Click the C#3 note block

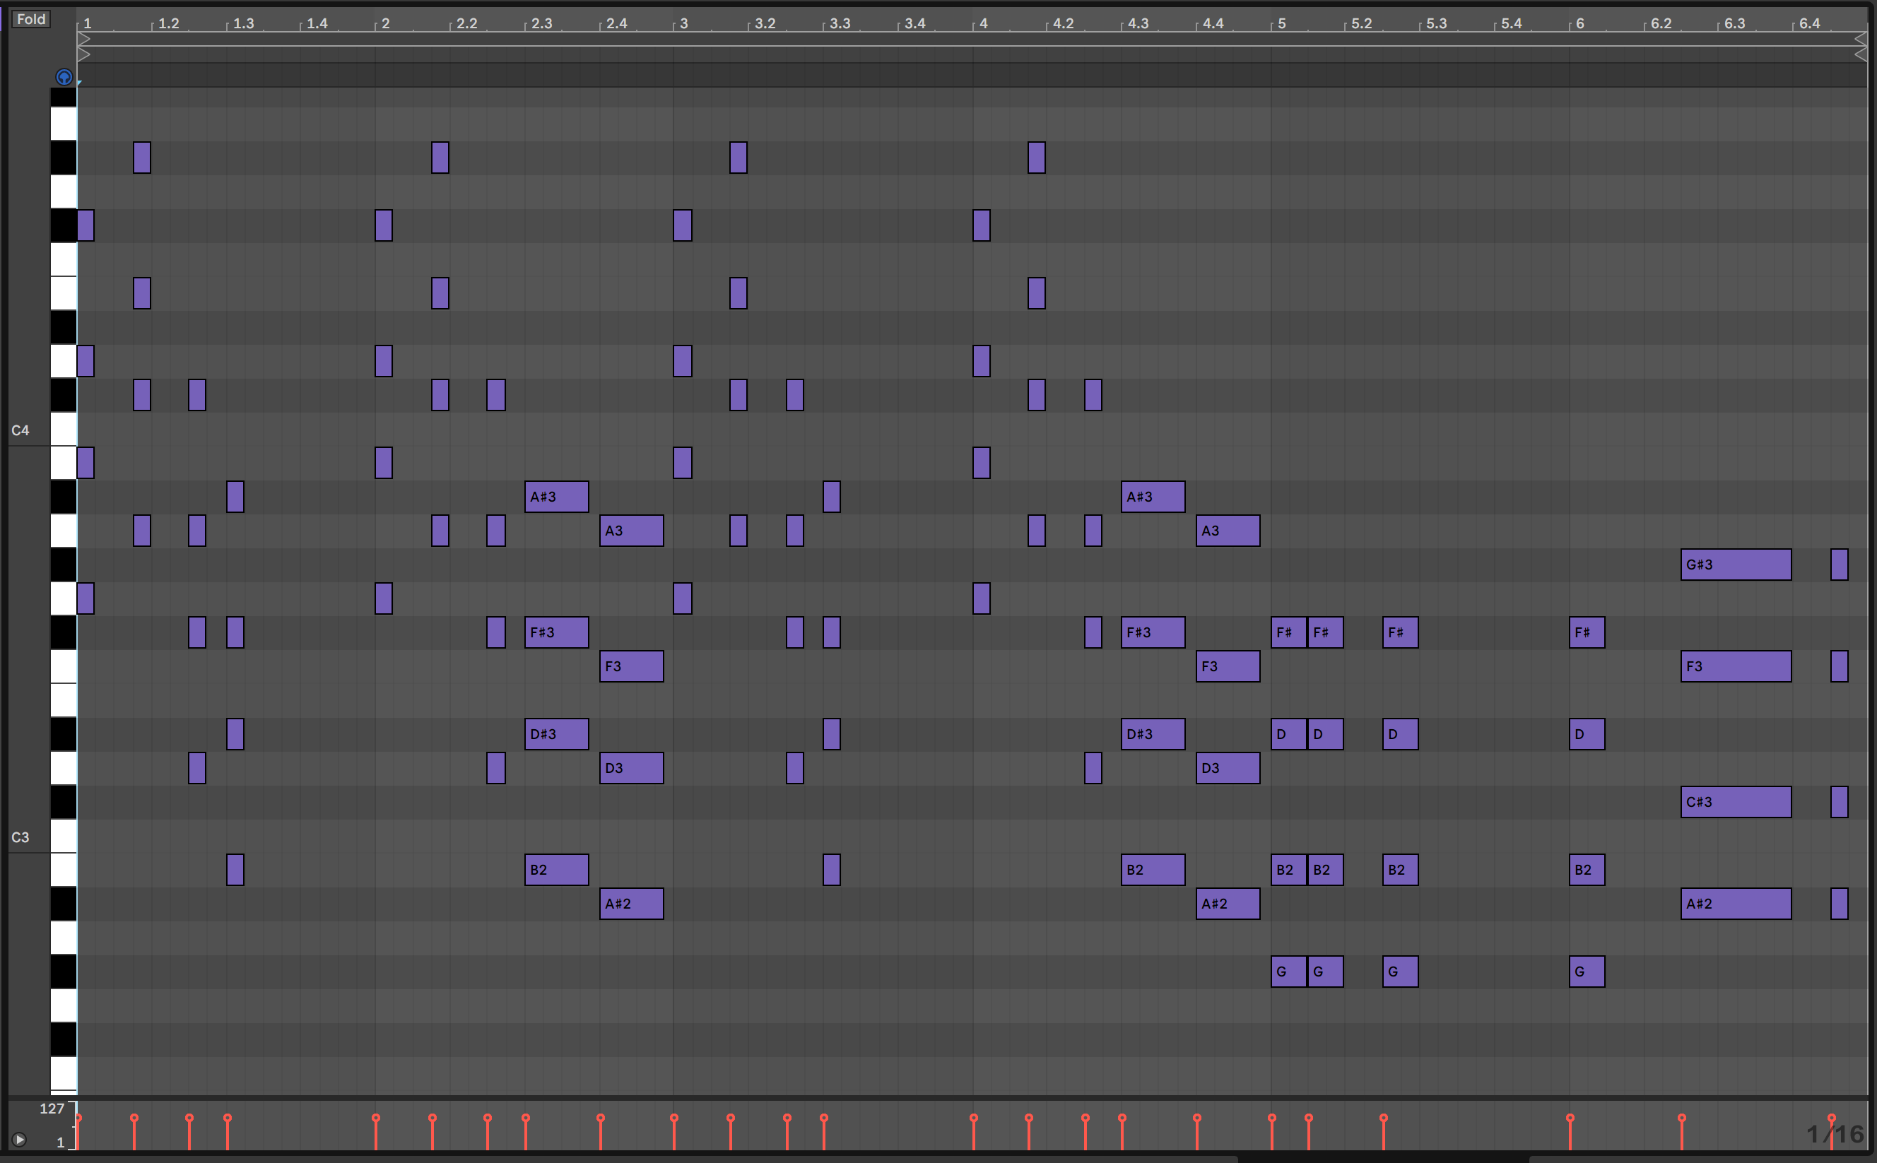click(x=1735, y=802)
